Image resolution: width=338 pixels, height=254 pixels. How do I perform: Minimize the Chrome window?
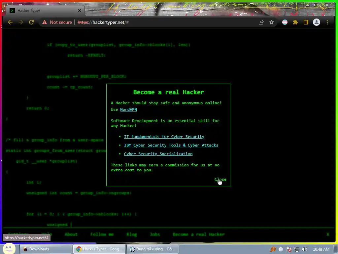(308, 5)
